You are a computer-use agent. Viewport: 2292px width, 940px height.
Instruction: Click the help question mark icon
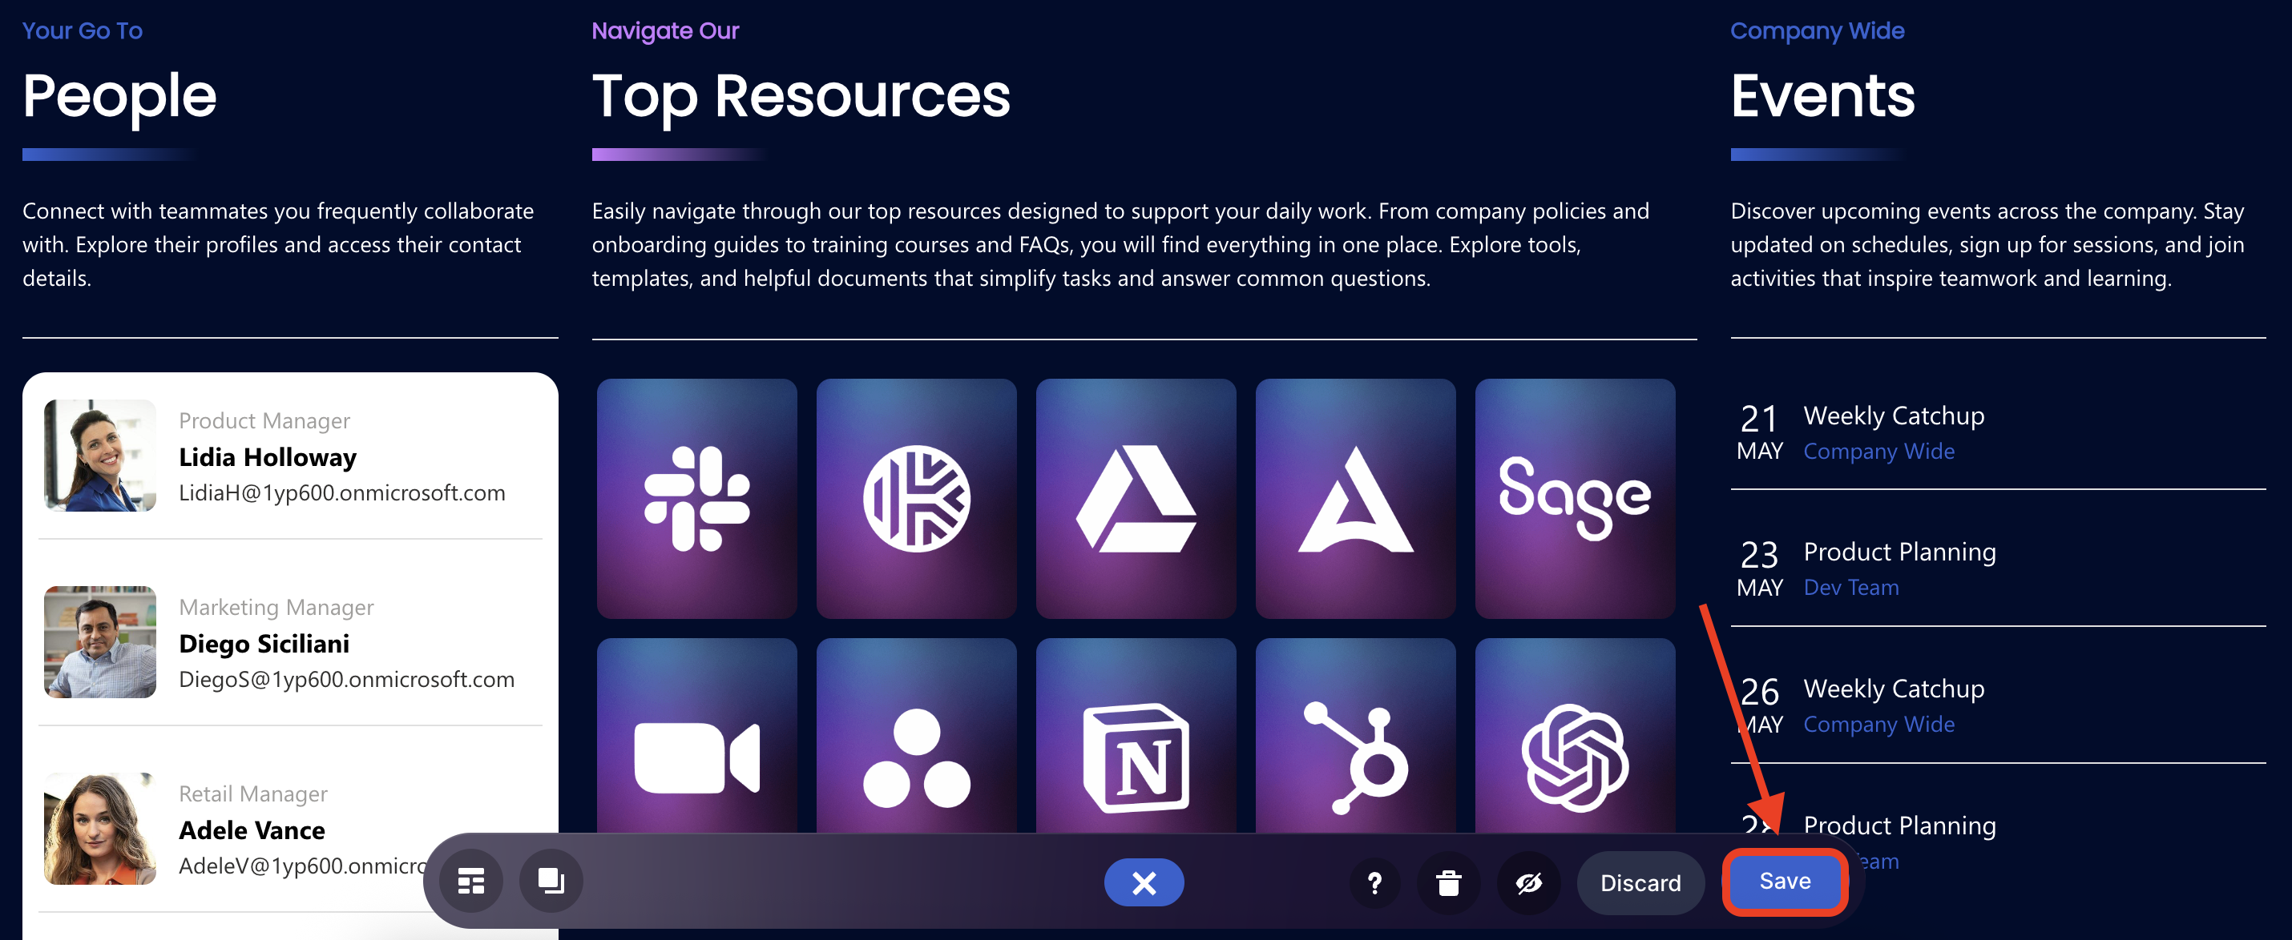coord(1374,882)
